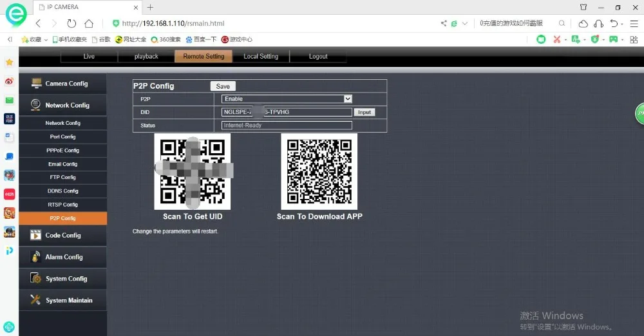This screenshot has height=336, width=644.
Task: Go back to the previous page
Action: (x=38, y=23)
